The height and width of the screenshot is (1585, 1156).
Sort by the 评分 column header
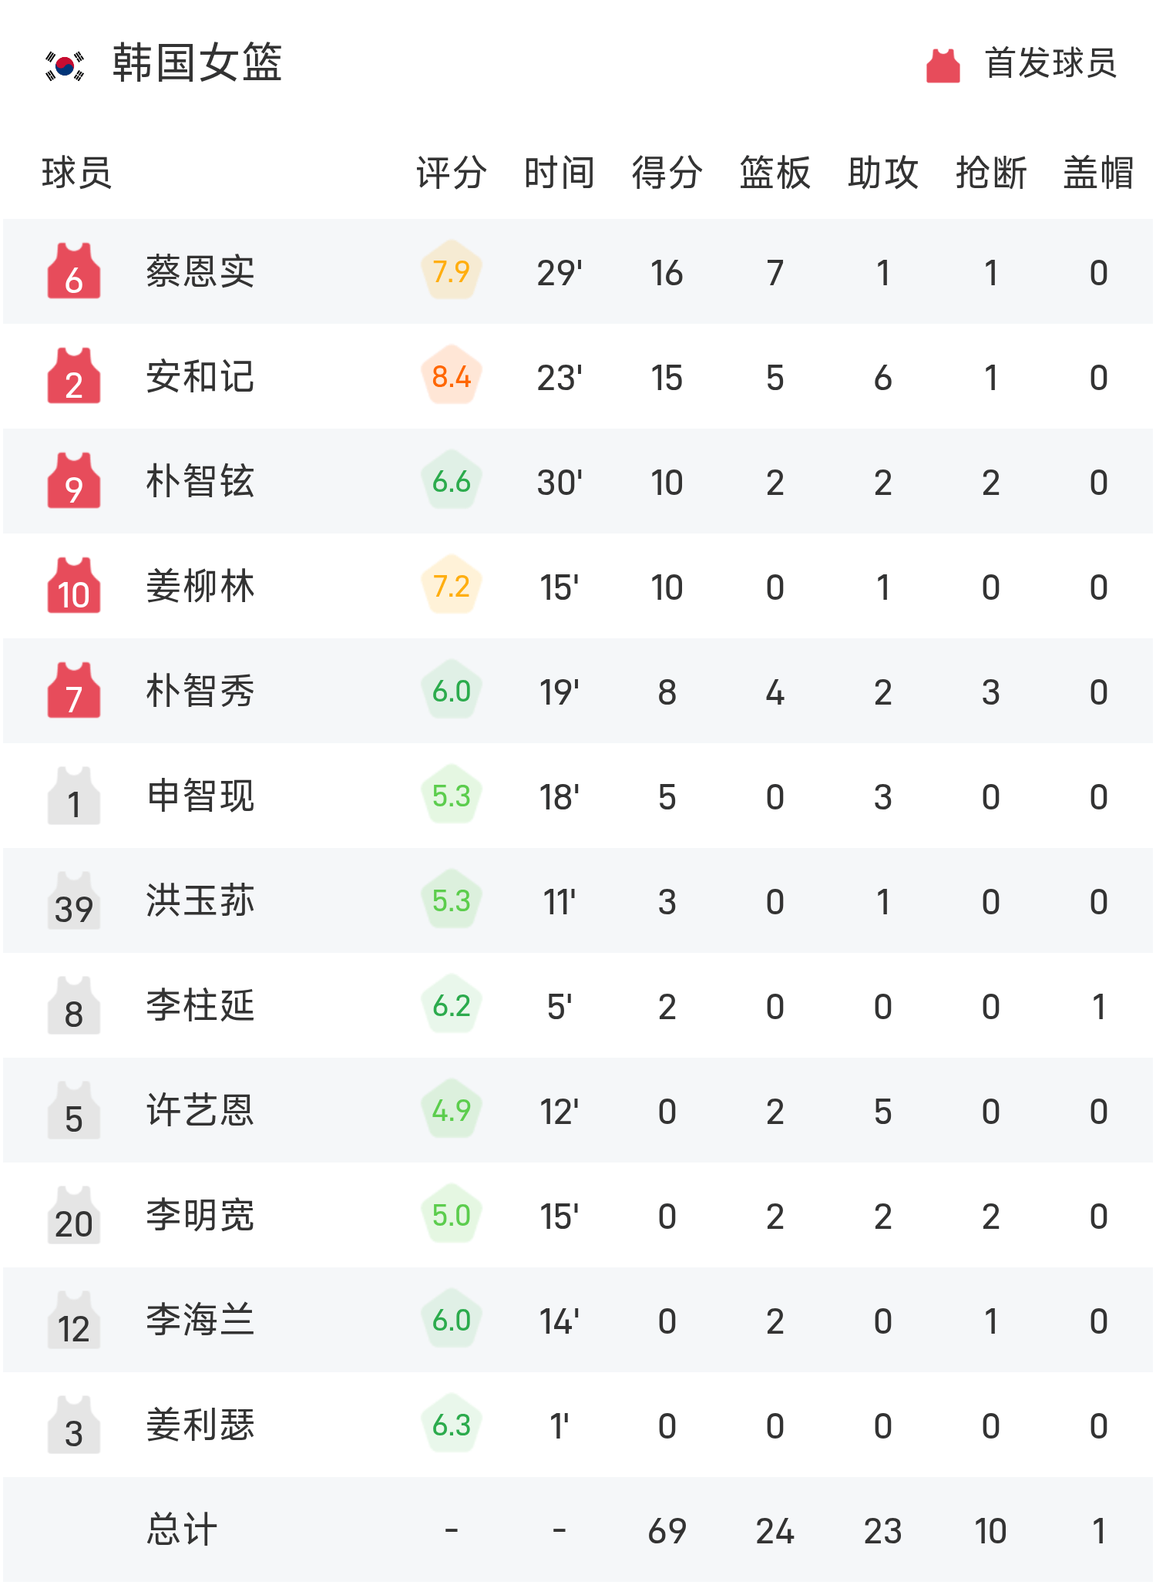(452, 173)
